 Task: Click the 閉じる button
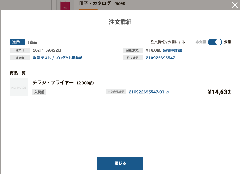point(120,163)
